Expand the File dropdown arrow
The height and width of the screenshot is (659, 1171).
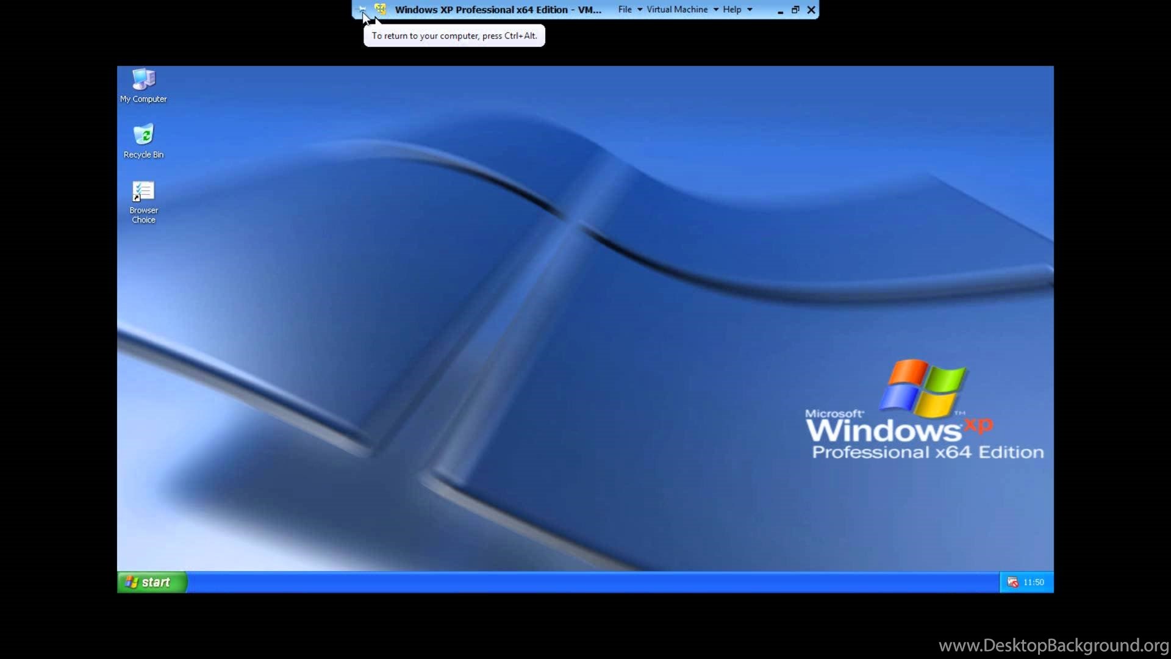tap(640, 10)
